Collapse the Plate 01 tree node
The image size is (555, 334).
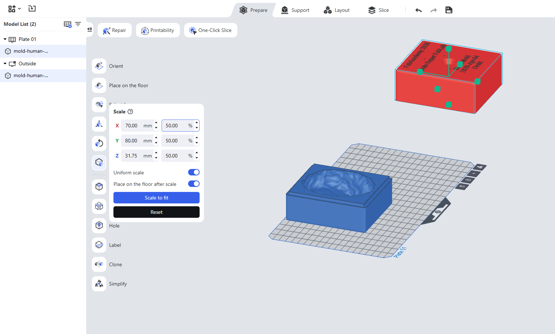click(5, 39)
